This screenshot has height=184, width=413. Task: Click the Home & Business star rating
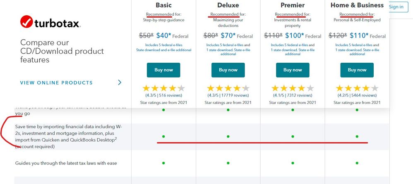click(x=357, y=88)
